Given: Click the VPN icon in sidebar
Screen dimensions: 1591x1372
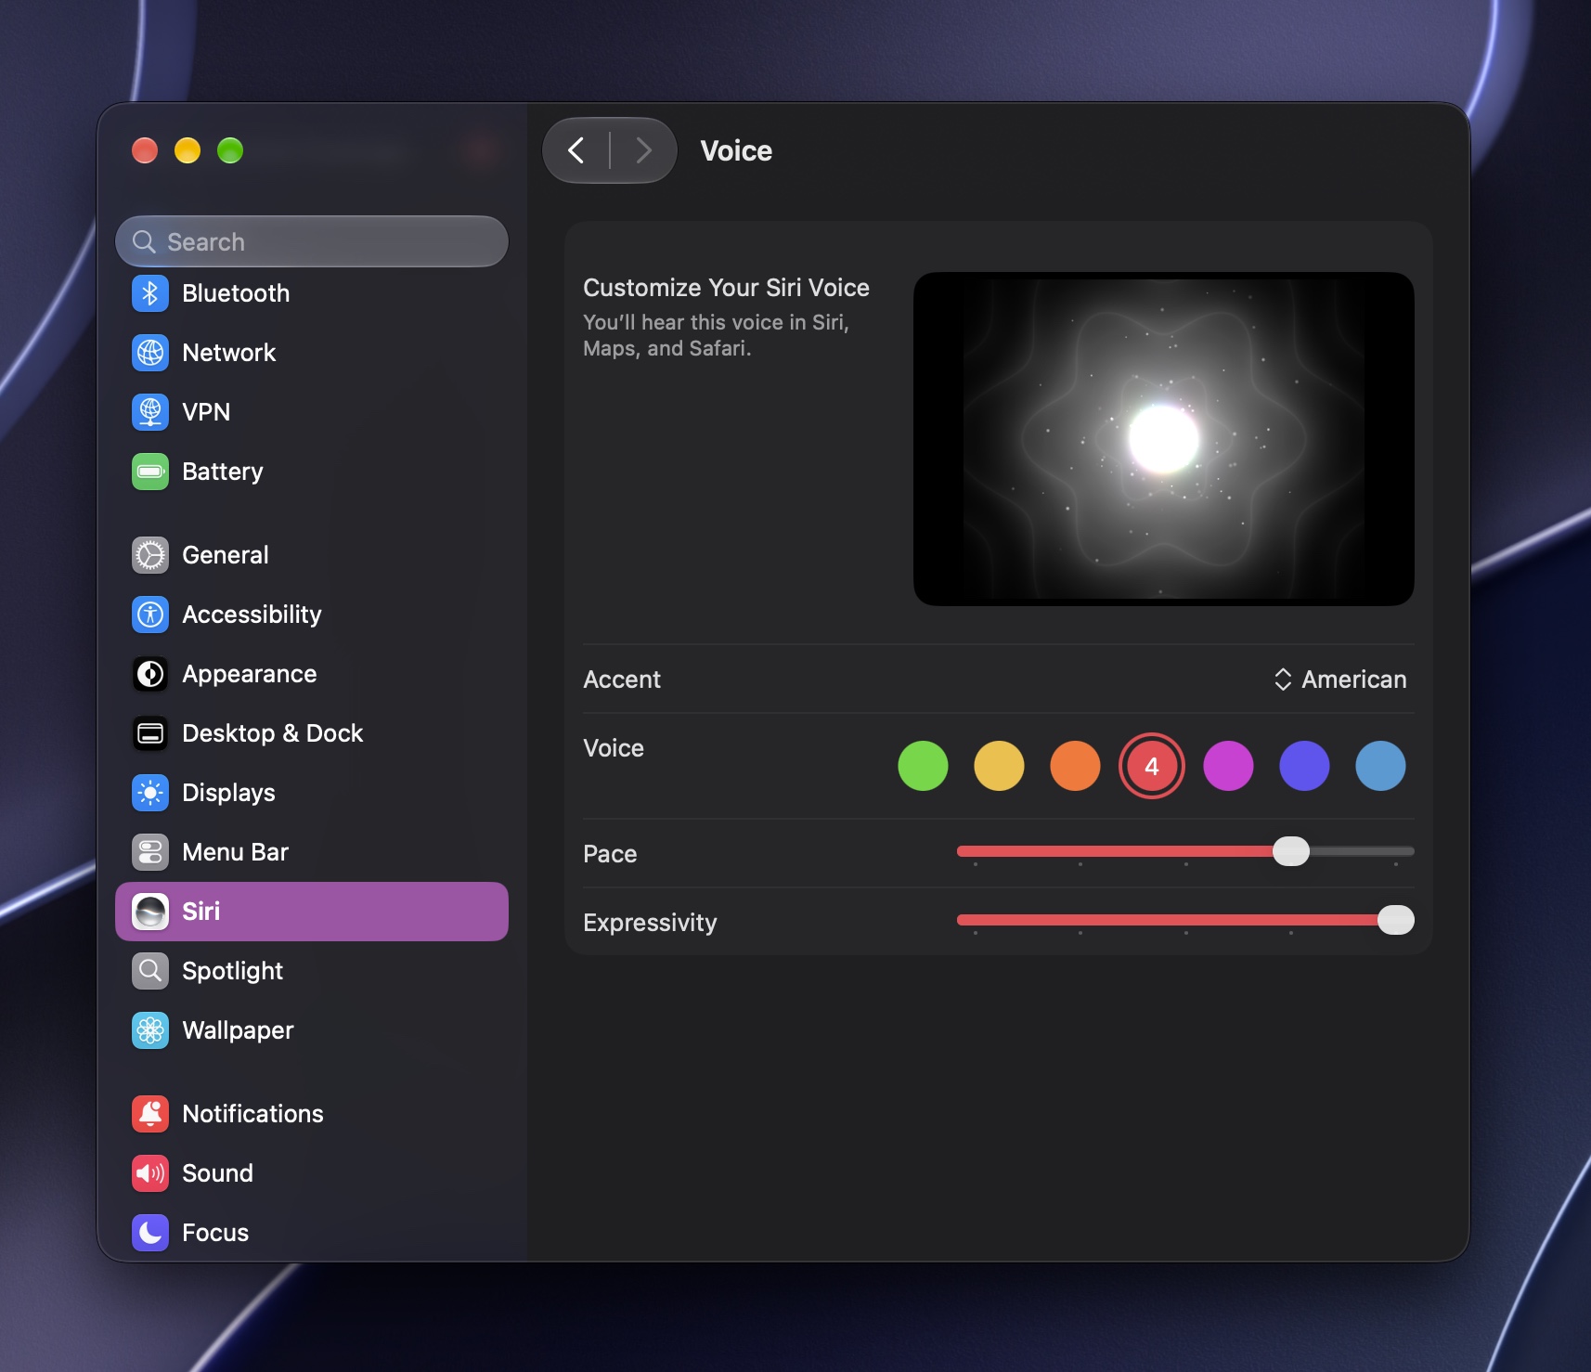Looking at the screenshot, I should pyautogui.click(x=150, y=412).
